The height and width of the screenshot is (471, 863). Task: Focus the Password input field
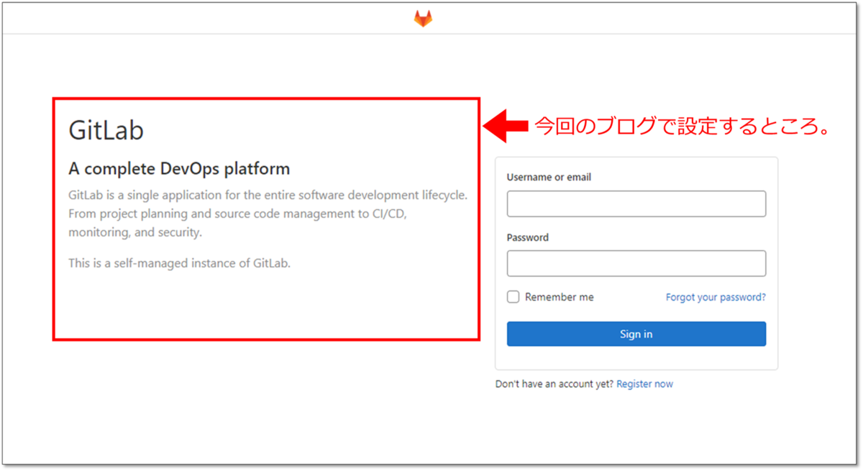point(636,263)
